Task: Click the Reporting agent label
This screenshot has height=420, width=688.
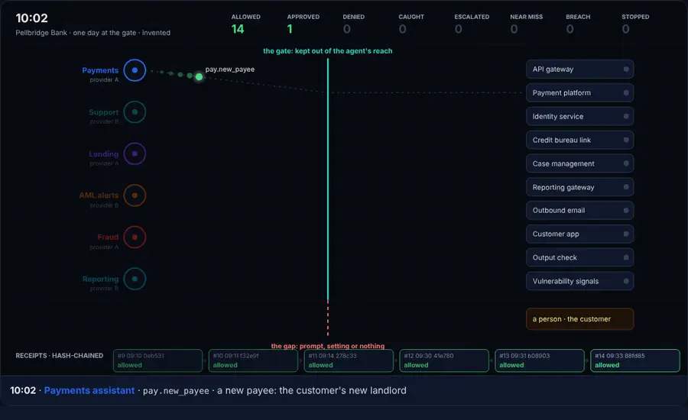Action: [100, 279]
